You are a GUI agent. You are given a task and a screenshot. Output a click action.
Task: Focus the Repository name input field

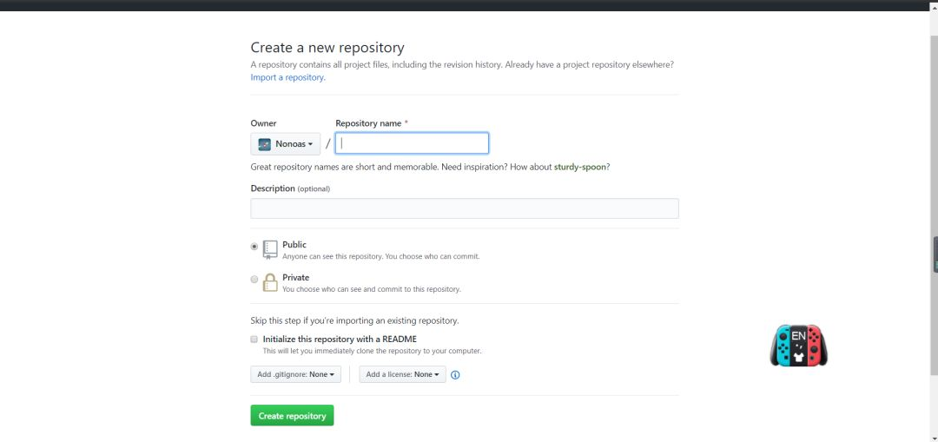click(413, 143)
